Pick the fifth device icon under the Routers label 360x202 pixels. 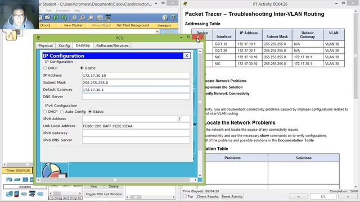tap(40, 194)
